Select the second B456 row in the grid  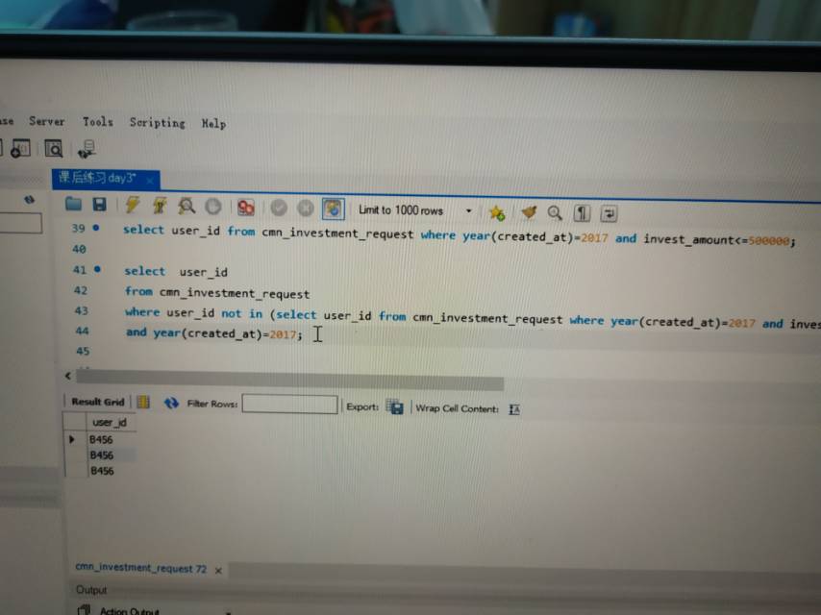click(x=102, y=455)
